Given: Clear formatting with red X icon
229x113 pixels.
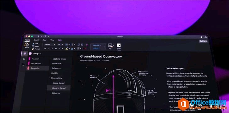Looking at the screenshot, I should (85, 49).
